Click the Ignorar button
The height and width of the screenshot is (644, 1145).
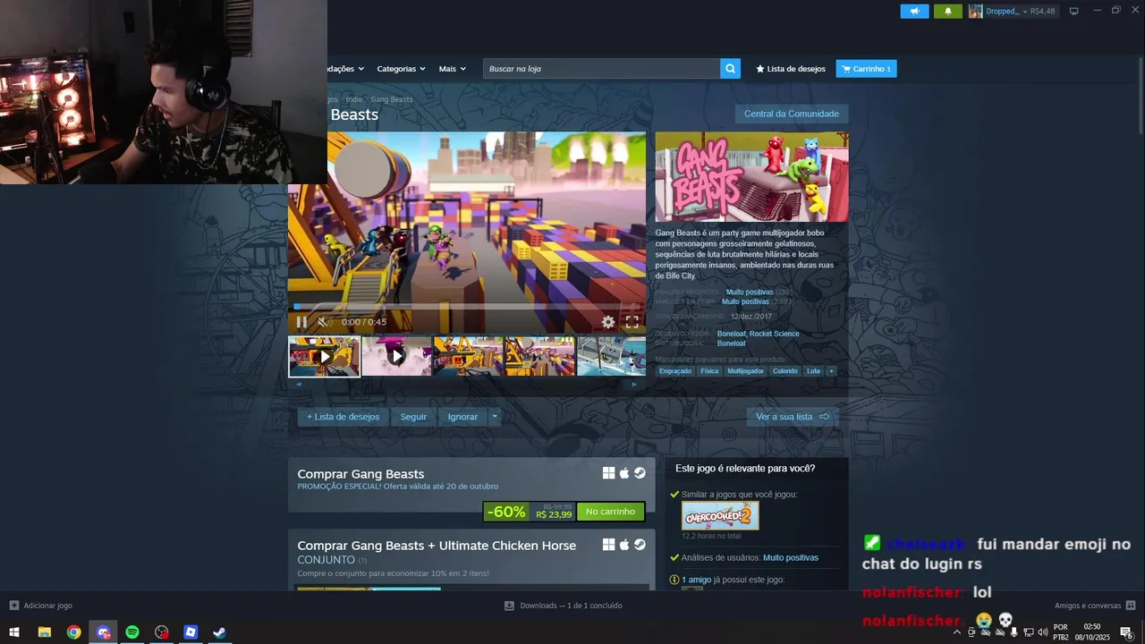pos(462,417)
